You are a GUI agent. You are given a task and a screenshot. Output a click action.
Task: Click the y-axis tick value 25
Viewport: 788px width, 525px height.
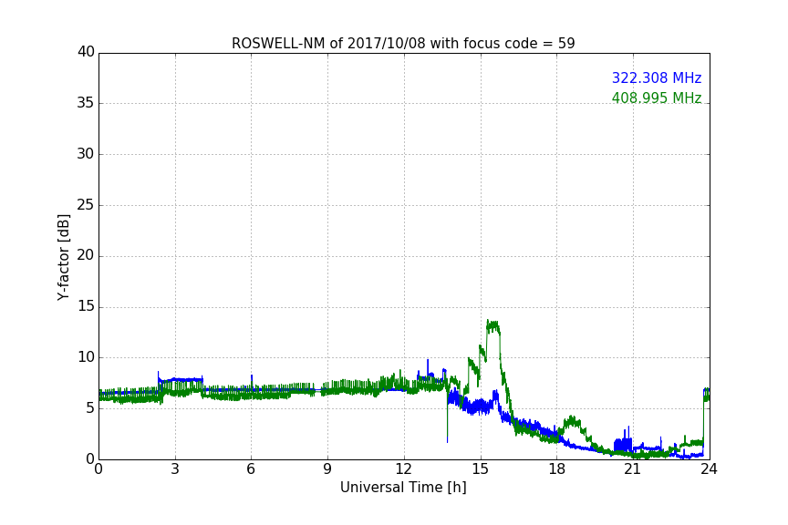[86, 205]
